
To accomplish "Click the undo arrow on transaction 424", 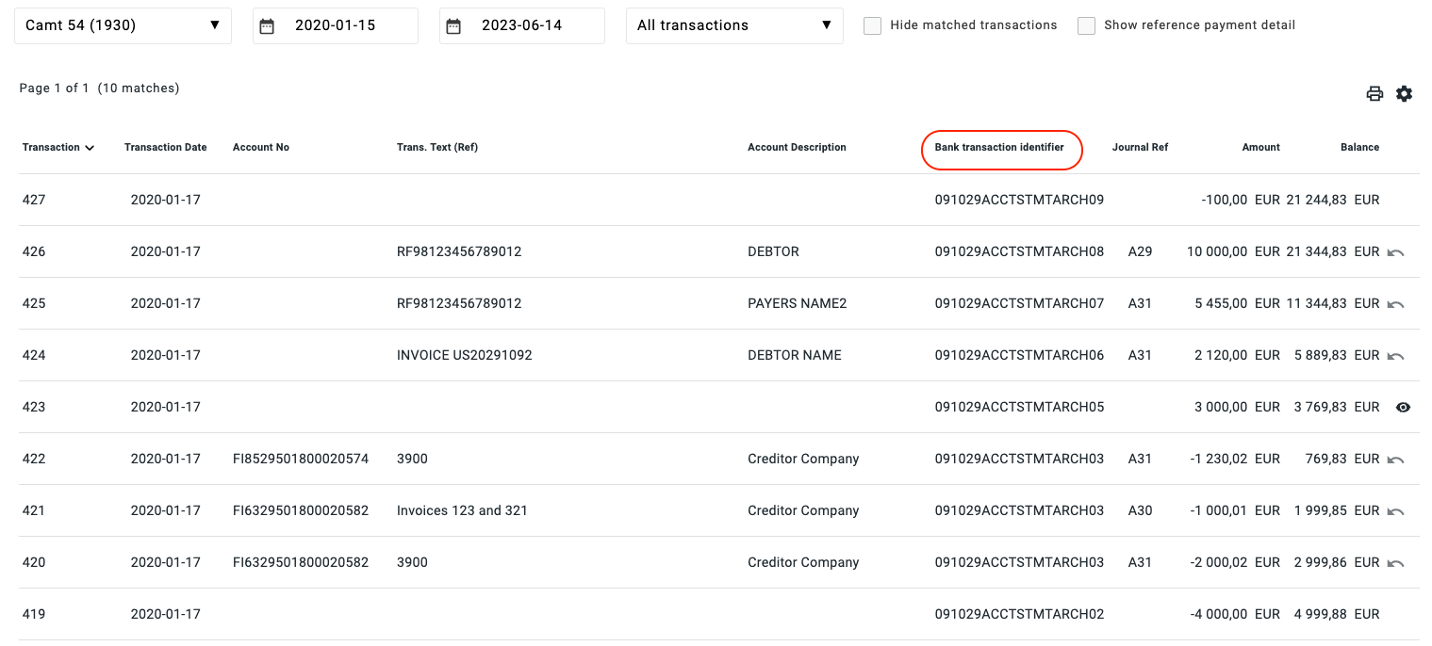I will [1396, 356].
